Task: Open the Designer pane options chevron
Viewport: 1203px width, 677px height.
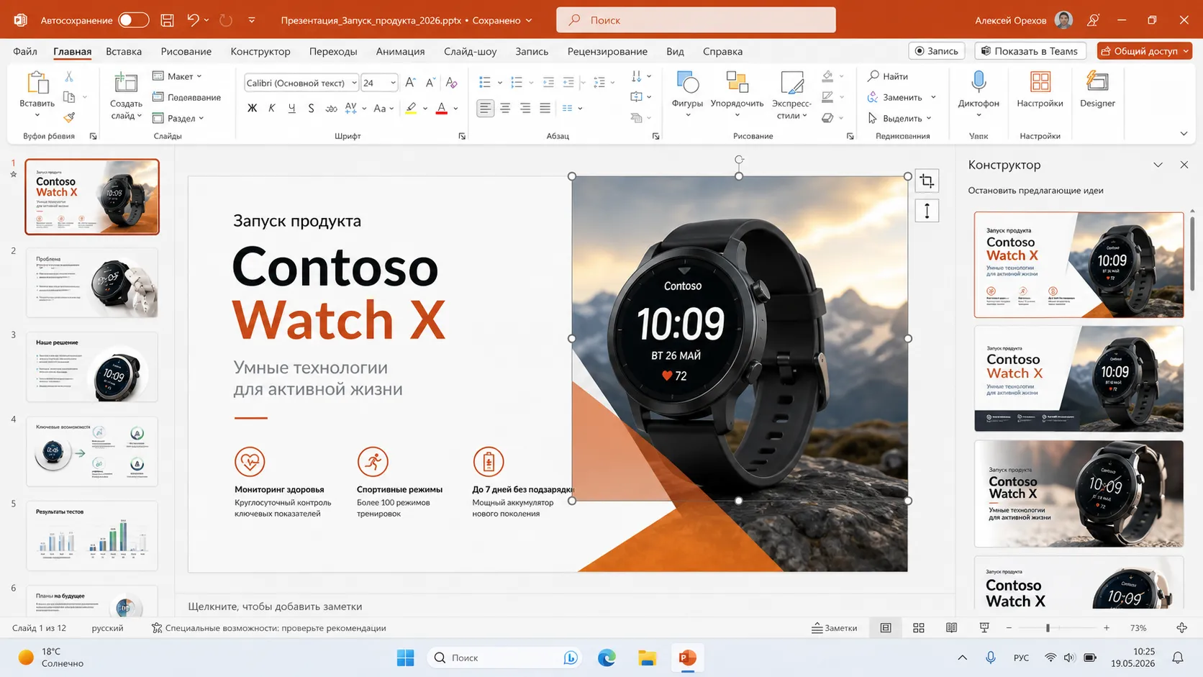Action: tap(1158, 165)
